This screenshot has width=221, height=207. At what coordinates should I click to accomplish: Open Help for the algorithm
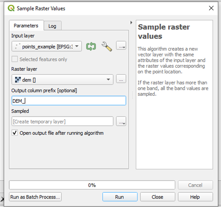(196, 197)
